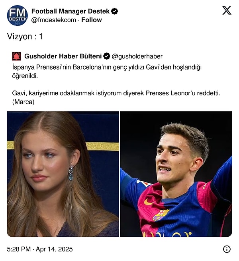
Task: Click the FM Destek profile avatar
Action: 17,15
